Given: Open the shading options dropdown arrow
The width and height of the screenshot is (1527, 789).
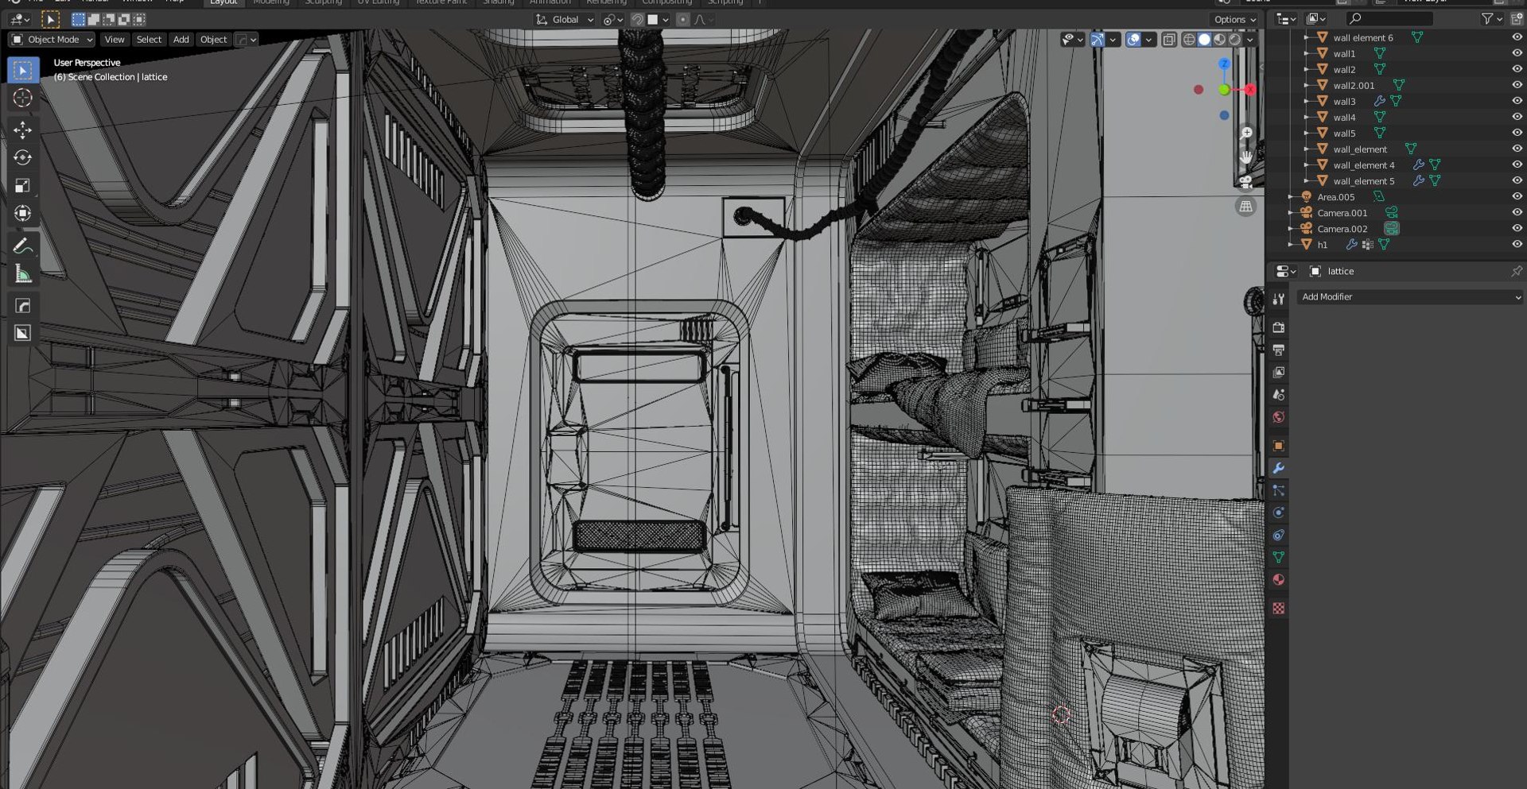Looking at the screenshot, I should 1250,40.
